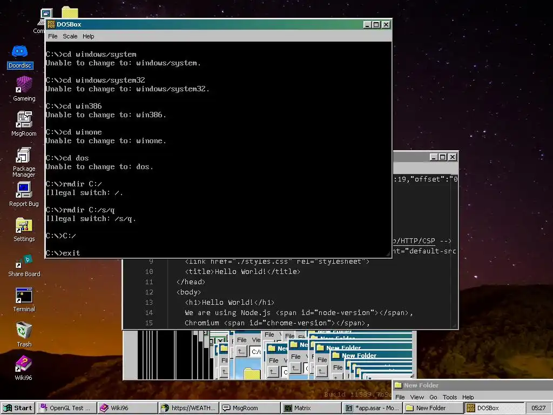553x415 pixels.
Task: Click the 'C:\>exit' line in DOSBox
Action: (x=63, y=253)
